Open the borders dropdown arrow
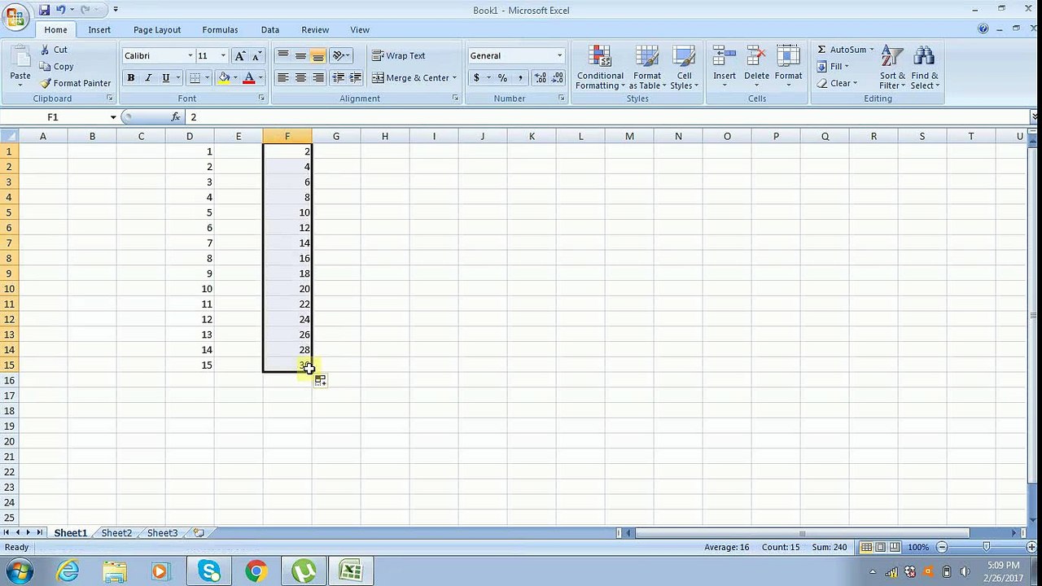Image resolution: width=1042 pixels, height=586 pixels. (207, 77)
